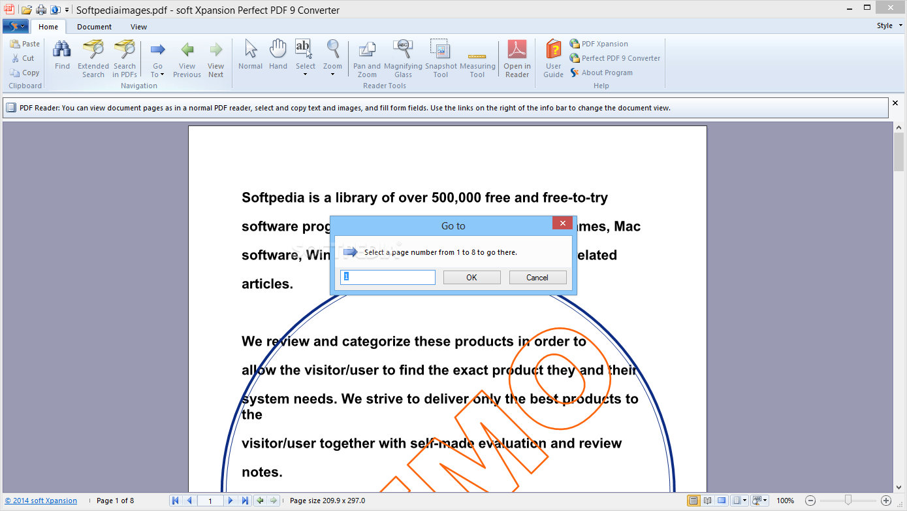Select the Snapshot Tool
907x511 pixels.
click(x=441, y=59)
